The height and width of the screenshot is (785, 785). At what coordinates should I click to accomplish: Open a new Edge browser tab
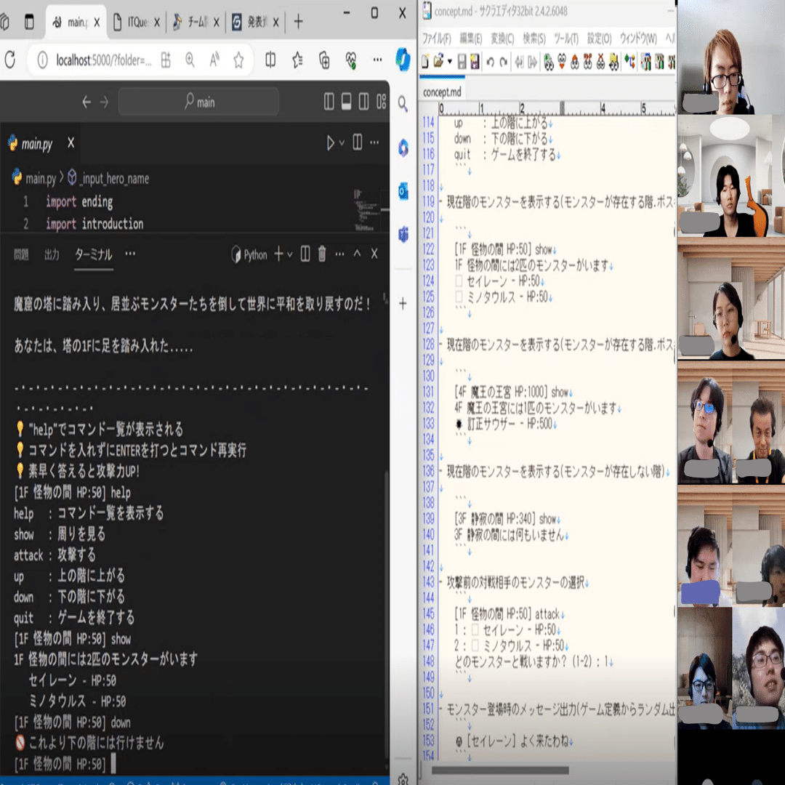(x=299, y=22)
